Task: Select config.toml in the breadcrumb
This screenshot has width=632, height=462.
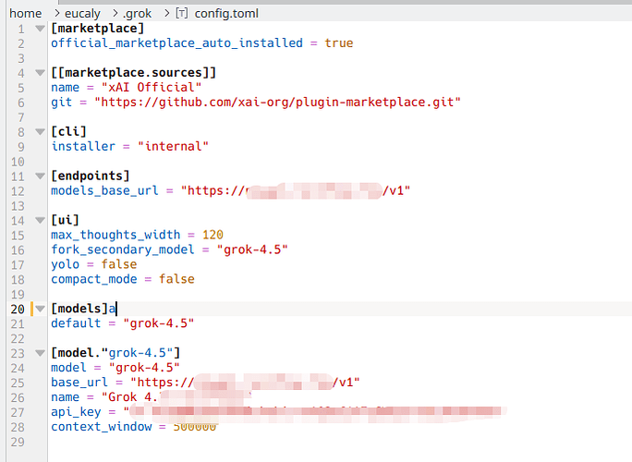Action: pos(226,14)
